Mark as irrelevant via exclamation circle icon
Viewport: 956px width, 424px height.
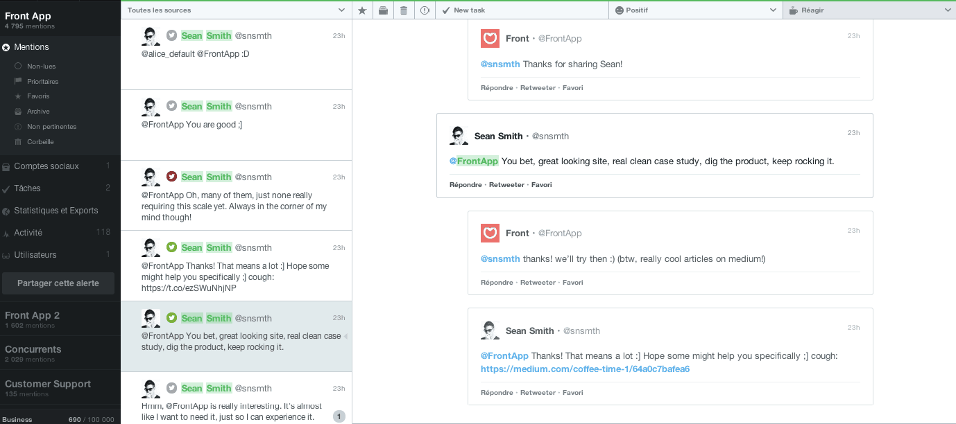[x=425, y=10]
